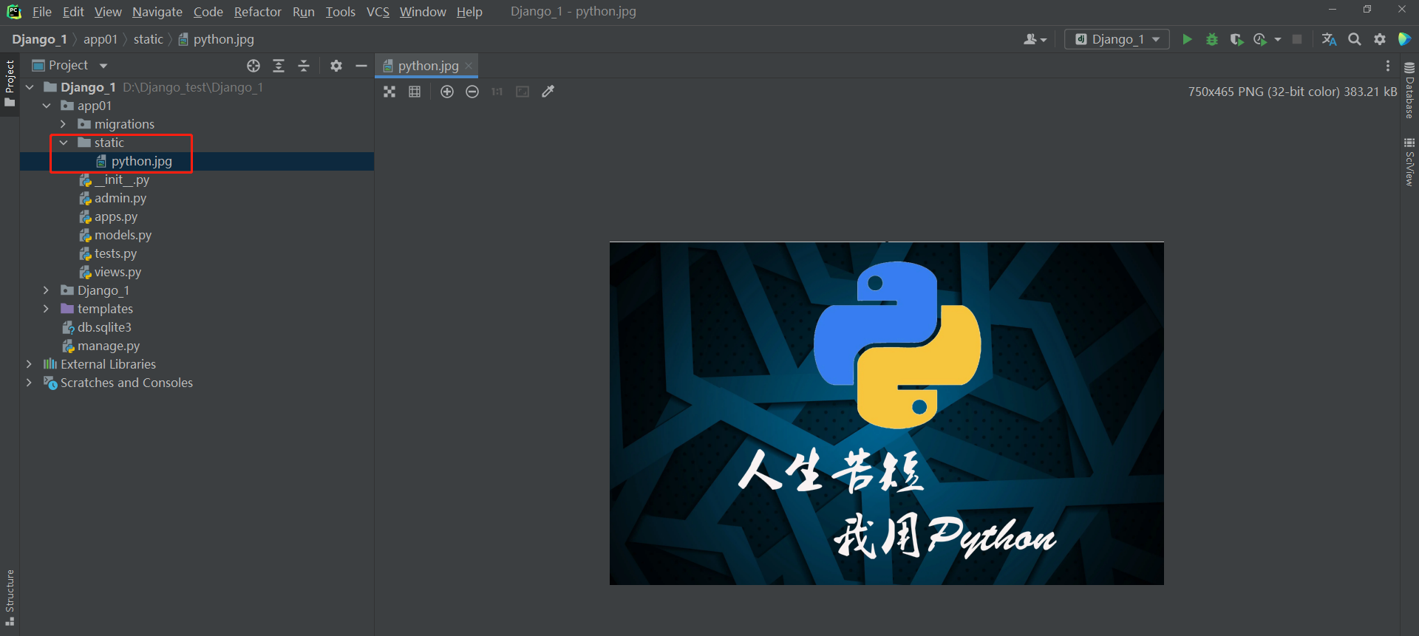Open Project panel options gear

(x=336, y=66)
